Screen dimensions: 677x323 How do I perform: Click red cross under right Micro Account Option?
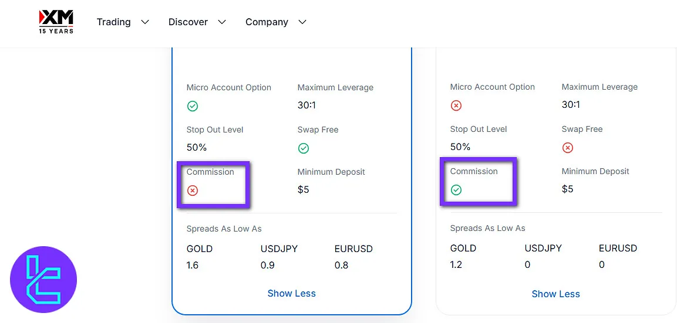click(x=456, y=106)
